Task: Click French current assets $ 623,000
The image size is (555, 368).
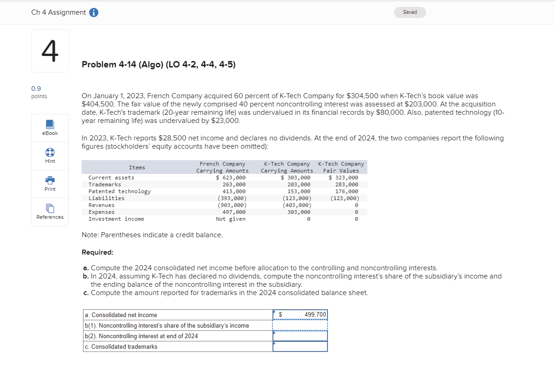Action: [231, 178]
